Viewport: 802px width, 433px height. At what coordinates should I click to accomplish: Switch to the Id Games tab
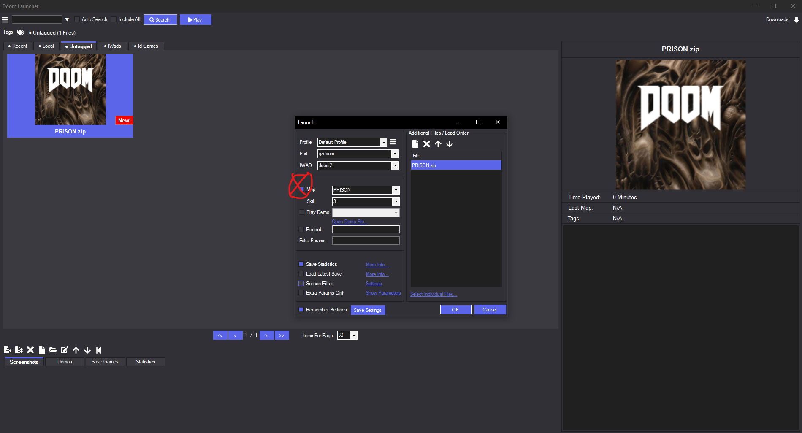tap(146, 46)
